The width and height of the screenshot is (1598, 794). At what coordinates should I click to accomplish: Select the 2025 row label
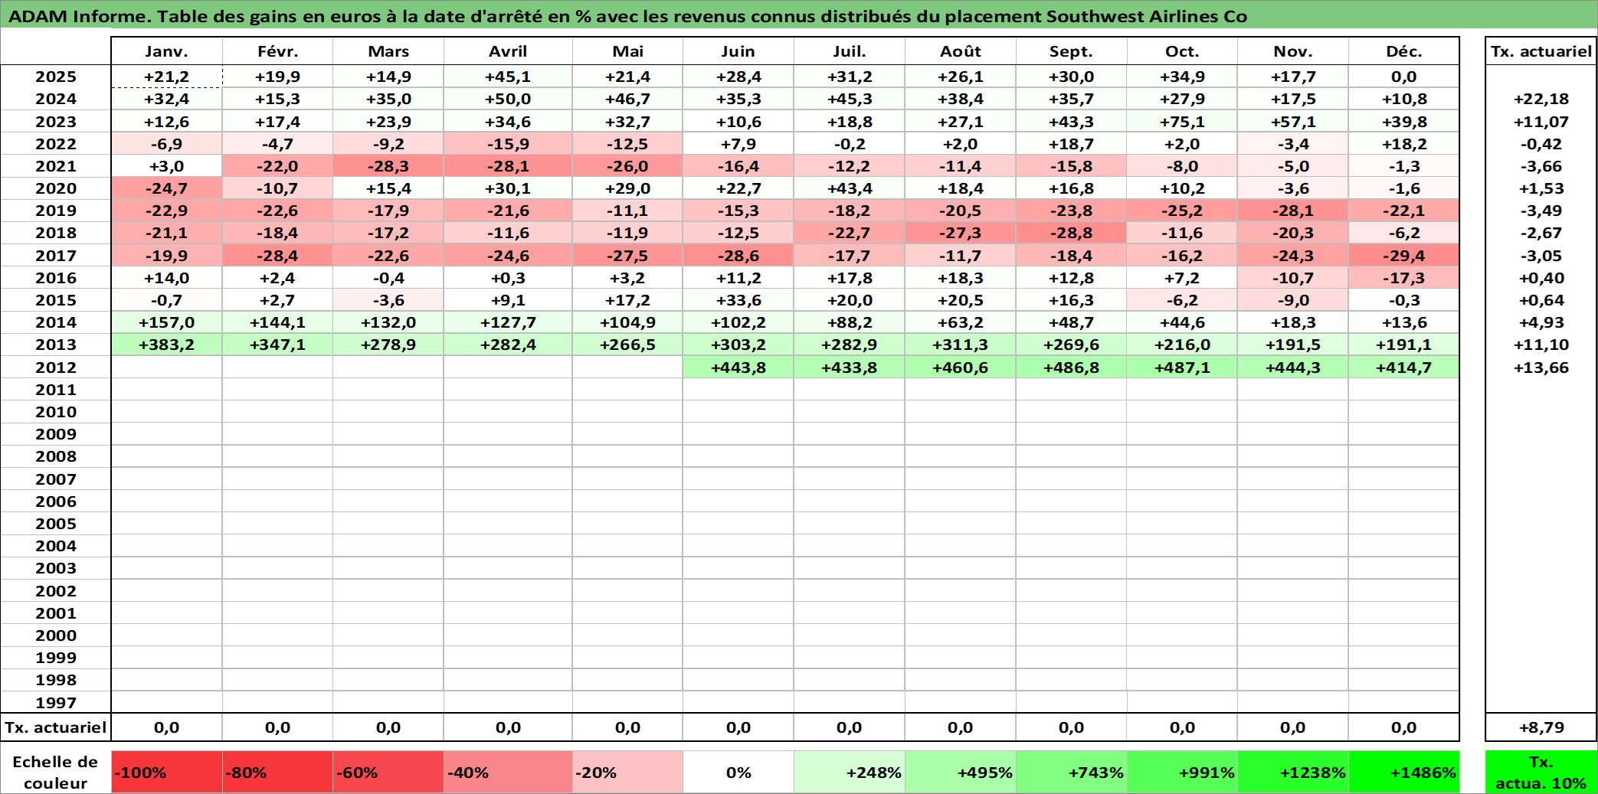click(56, 77)
